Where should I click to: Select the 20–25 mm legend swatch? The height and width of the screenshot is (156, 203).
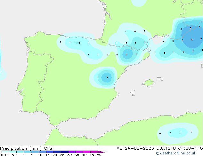57,152
